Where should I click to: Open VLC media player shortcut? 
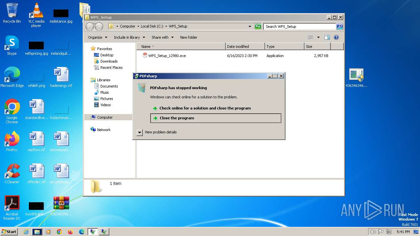click(x=36, y=15)
